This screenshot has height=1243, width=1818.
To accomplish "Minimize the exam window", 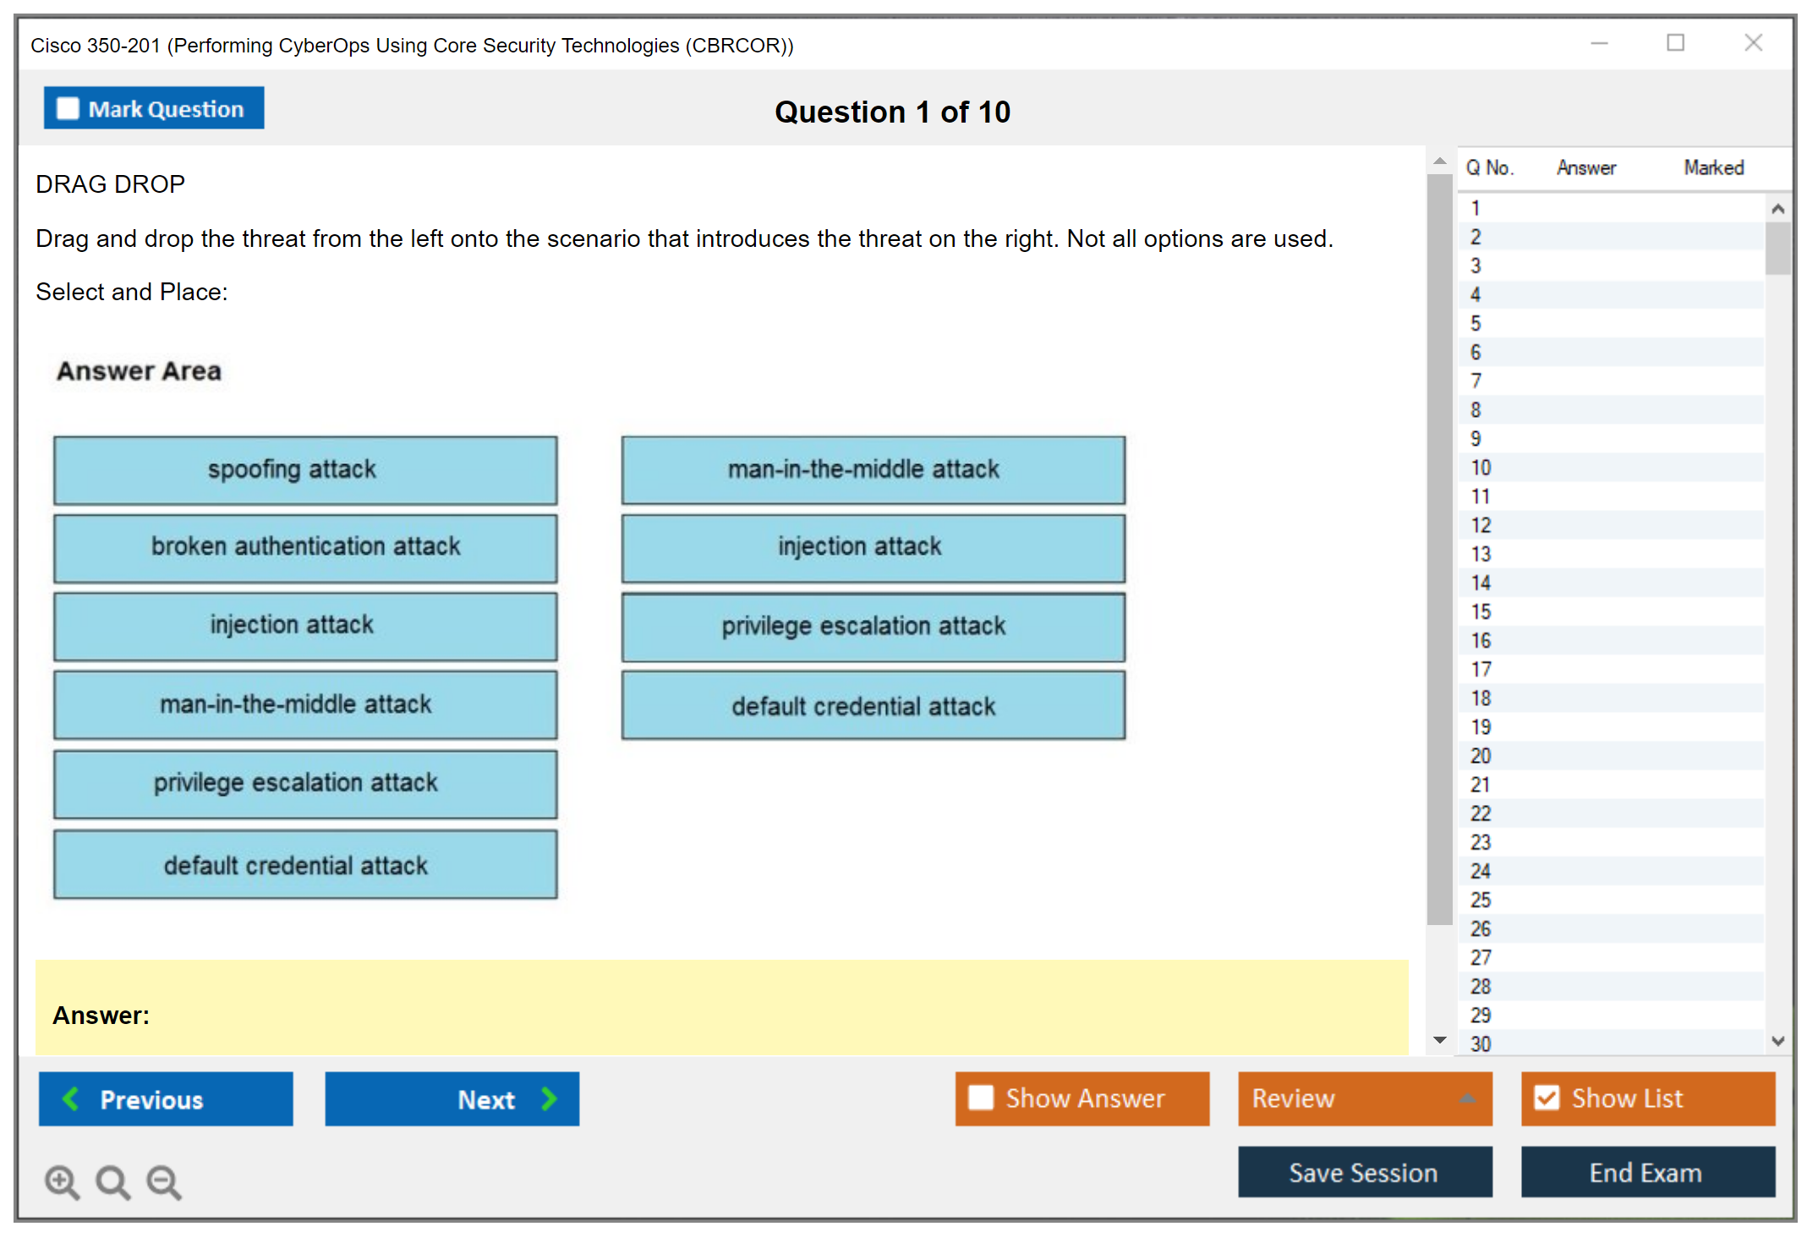I will (x=1599, y=42).
